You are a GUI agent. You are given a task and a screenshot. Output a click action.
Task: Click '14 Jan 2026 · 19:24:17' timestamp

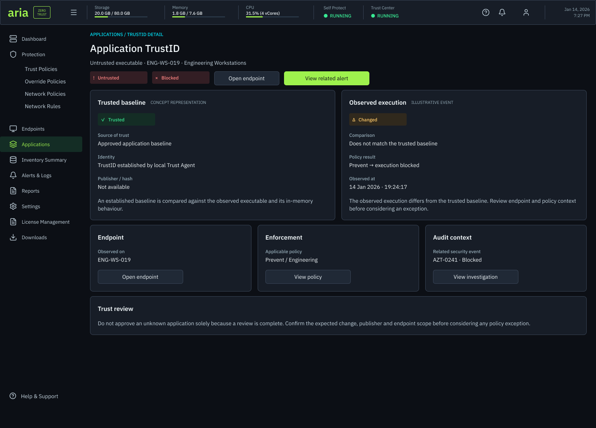pyautogui.click(x=378, y=187)
